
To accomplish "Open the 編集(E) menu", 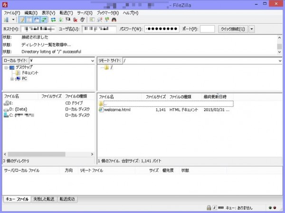I will [31, 13].
